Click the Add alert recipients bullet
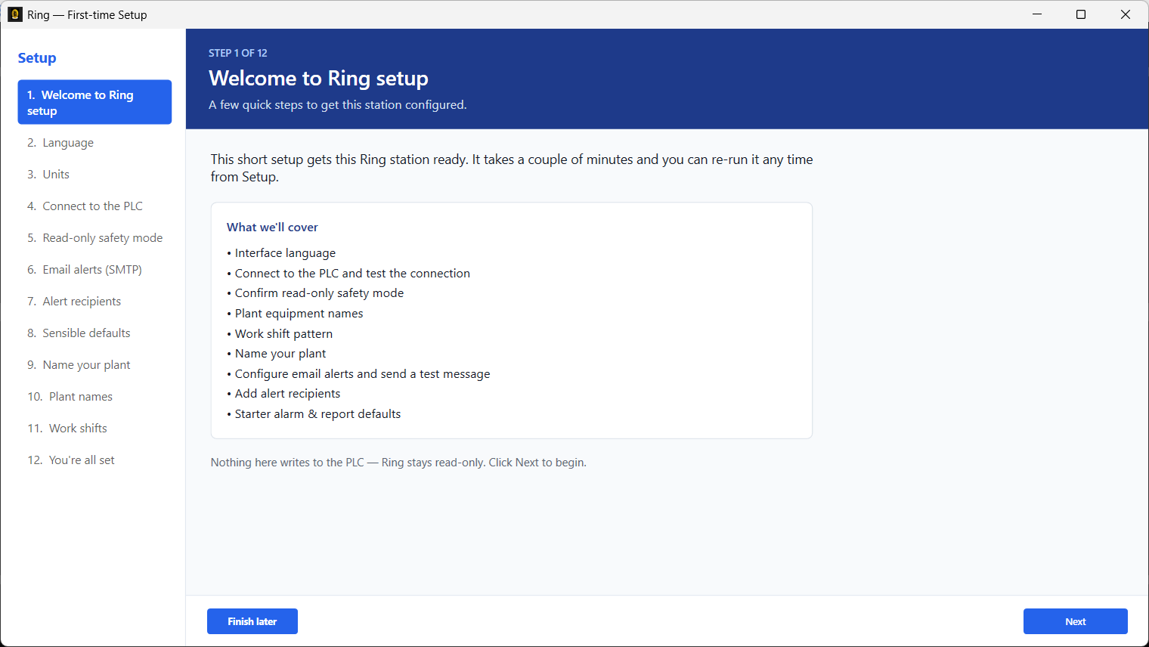The height and width of the screenshot is (647, 1149). tap(283, 394)
